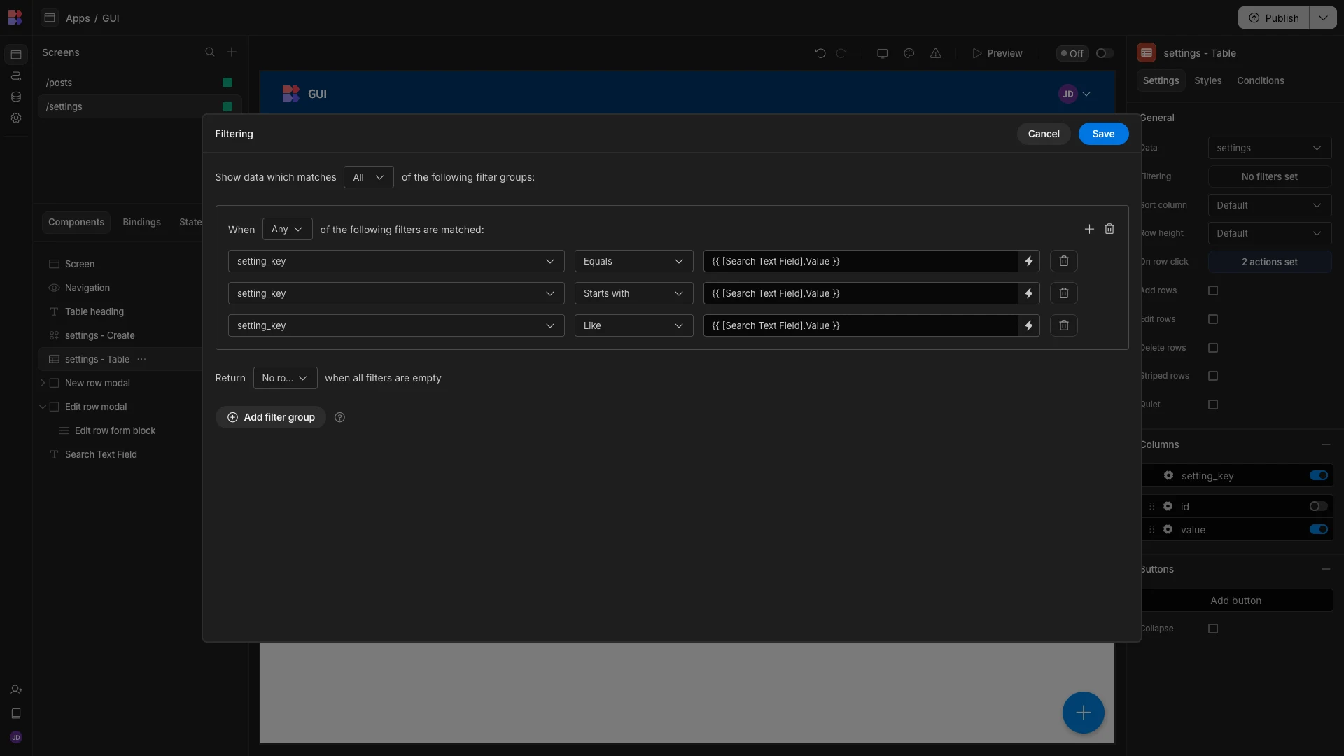The width and height of the screenshot is (1344, 756).
Task: Save the filtering configuration
Action: pyautogui.click(x=1103, y=134)
